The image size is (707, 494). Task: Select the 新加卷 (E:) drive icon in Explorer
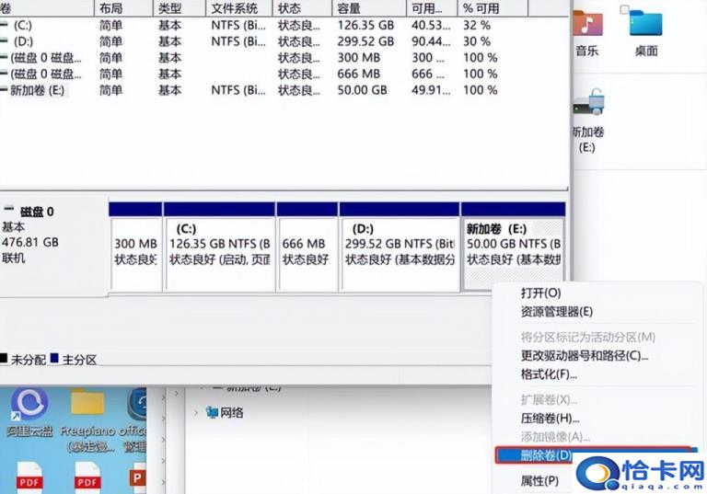click(x=588, y=101)
